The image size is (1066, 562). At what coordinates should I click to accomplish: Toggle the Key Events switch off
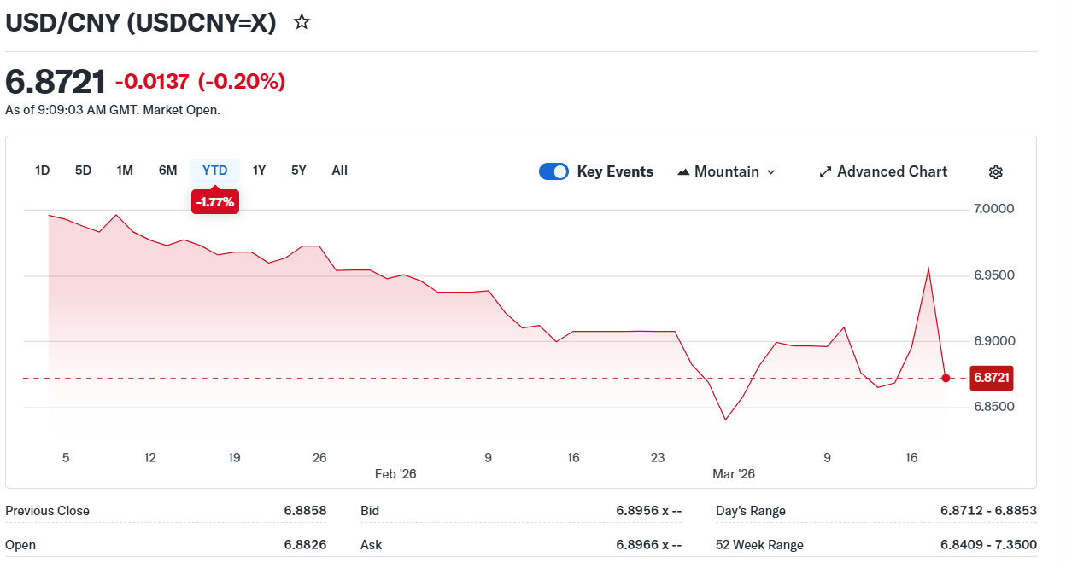coord(553,171)
